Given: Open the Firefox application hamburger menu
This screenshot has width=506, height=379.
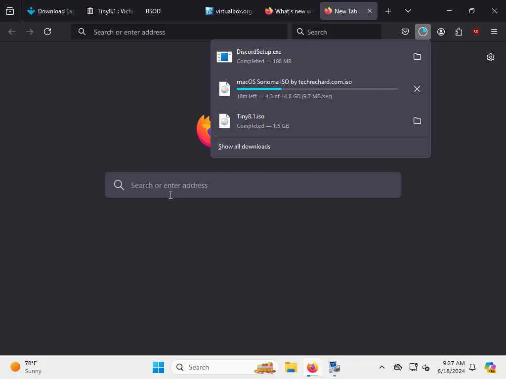Looking at the screenshot, I should pos(494,32).
